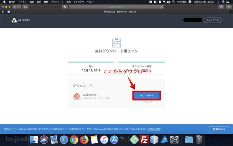The width and height of the screenshot is (233, 146).
Task: Open the white cube app in the Dock
Action: pyautogui.click(x=154, y=140)
